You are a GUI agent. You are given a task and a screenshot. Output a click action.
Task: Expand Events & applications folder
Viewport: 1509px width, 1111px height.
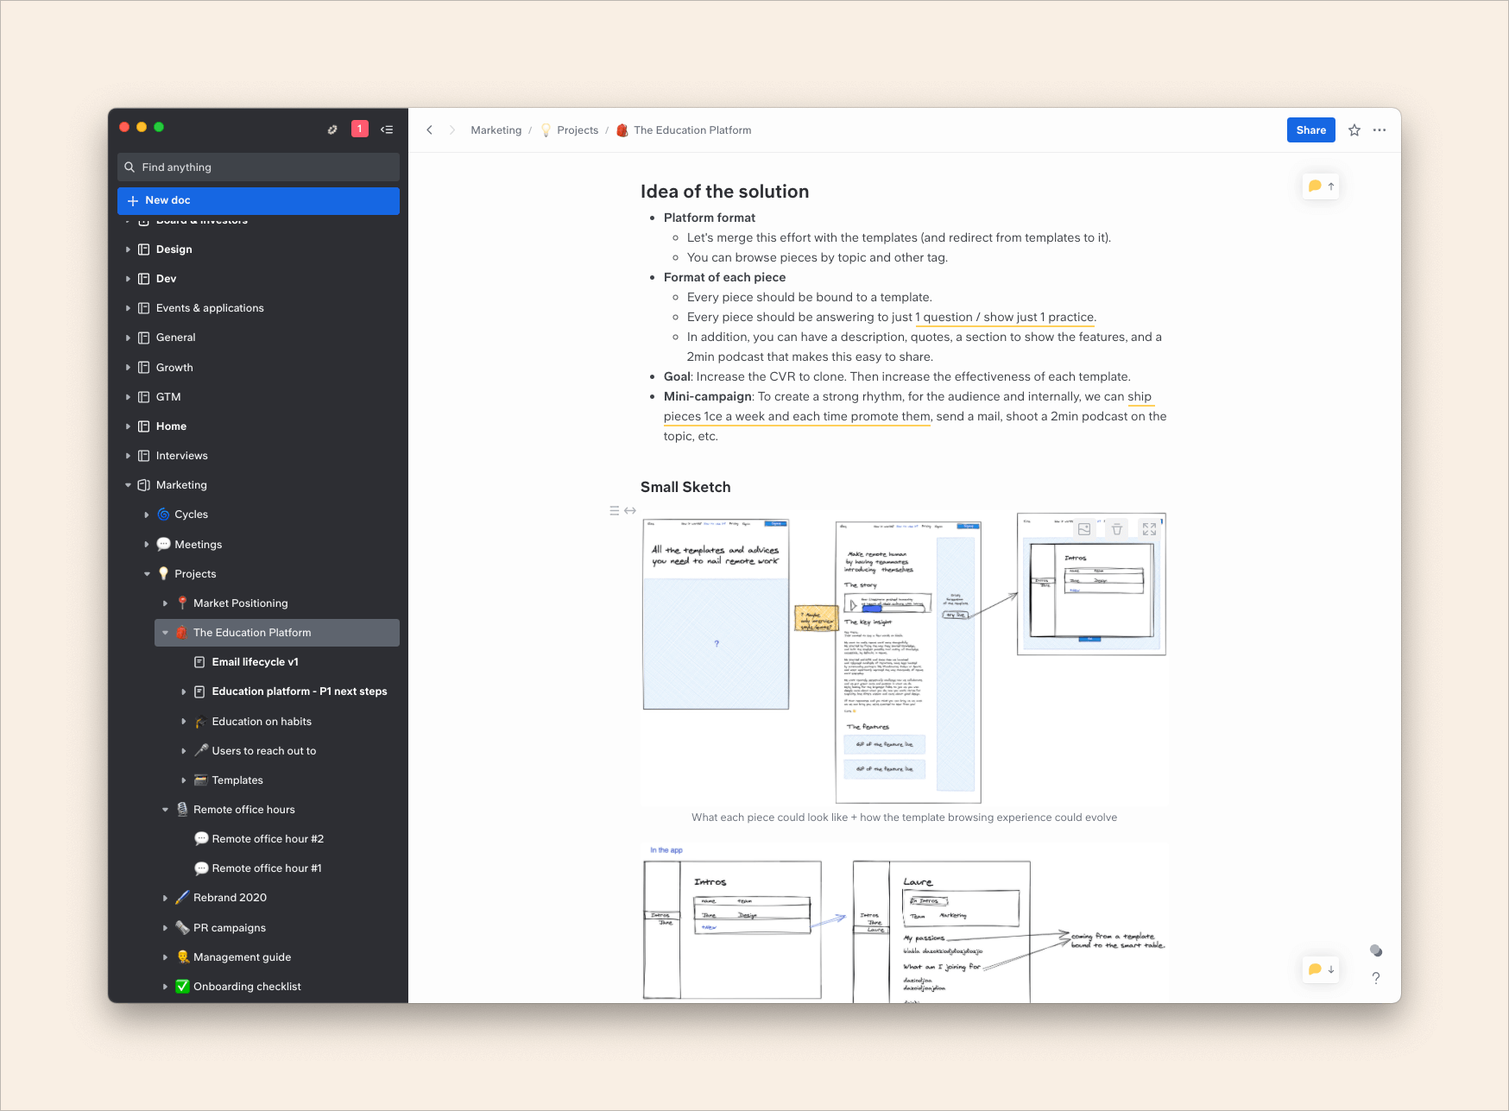click(128, 308)
